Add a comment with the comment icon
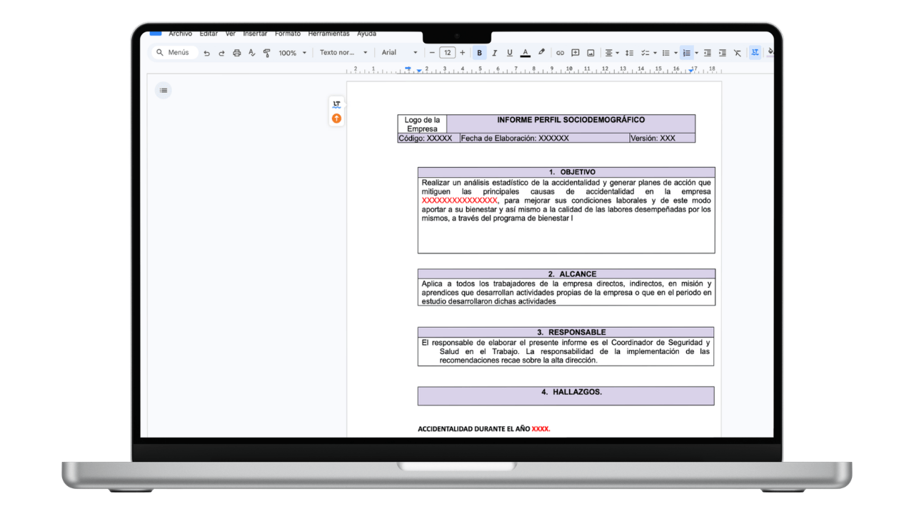The image size is (914, 514). [575, 52]
